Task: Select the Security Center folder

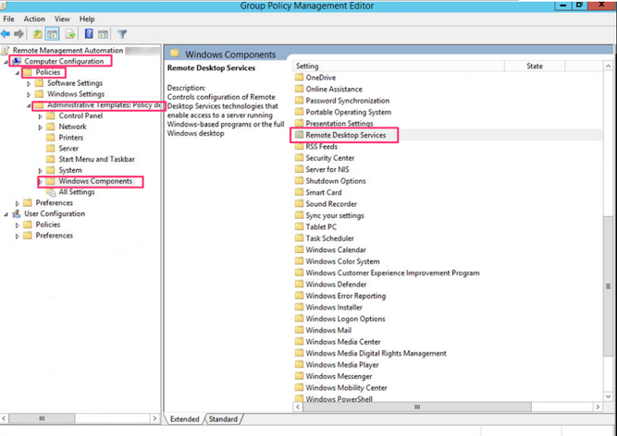Action: click(x=330, y=158)
